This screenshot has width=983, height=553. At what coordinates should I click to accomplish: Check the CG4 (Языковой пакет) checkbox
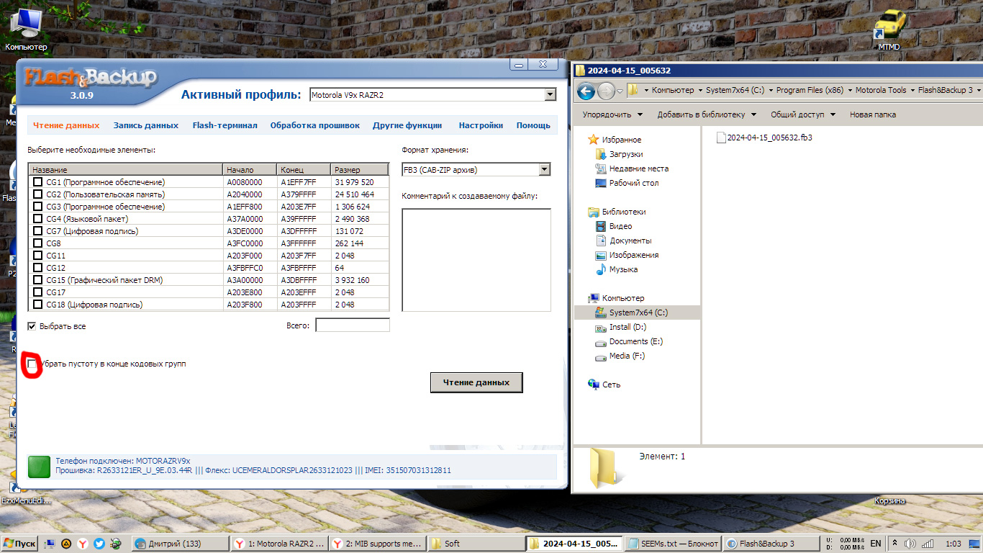[x=37, y=219]
